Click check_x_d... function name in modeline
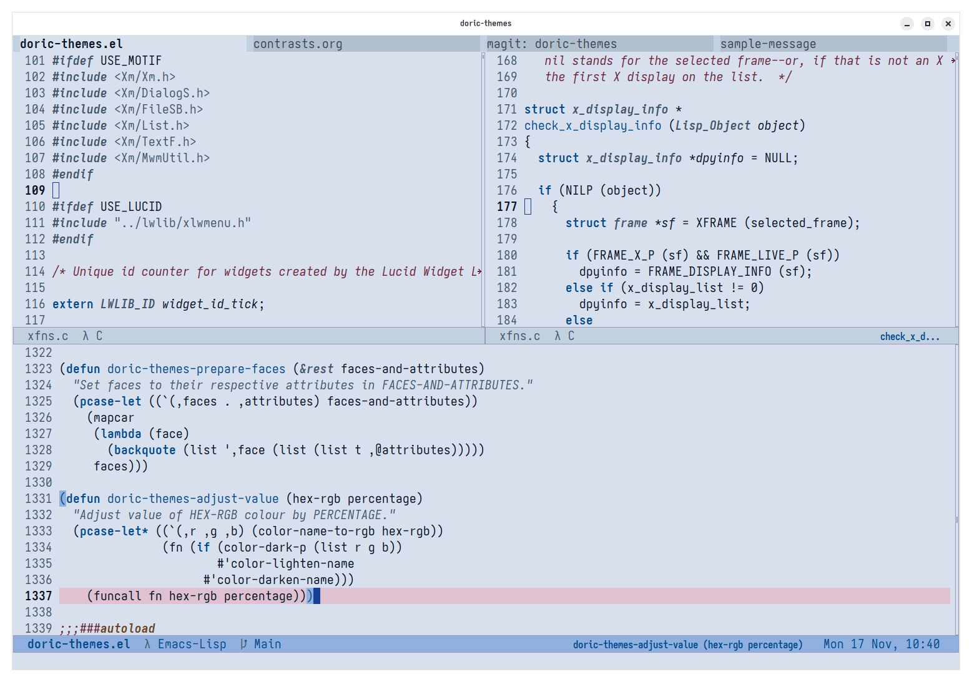Image resolution: width=972 pixels, height=682 pixels. coord(910,336)
